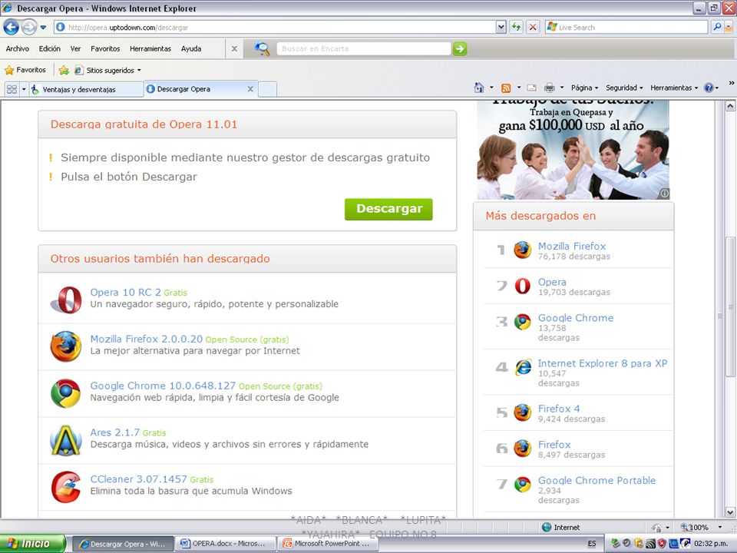Switch to Microsoft PowerPoint taskbar button
This screenshot has width=737, height=553.
(x=328, y=544)
